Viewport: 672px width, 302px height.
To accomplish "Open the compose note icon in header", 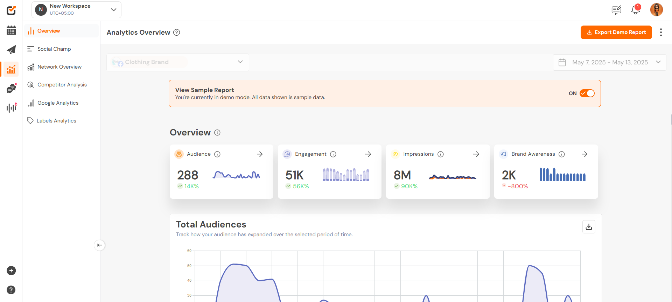I will click(x=617, y=10).
